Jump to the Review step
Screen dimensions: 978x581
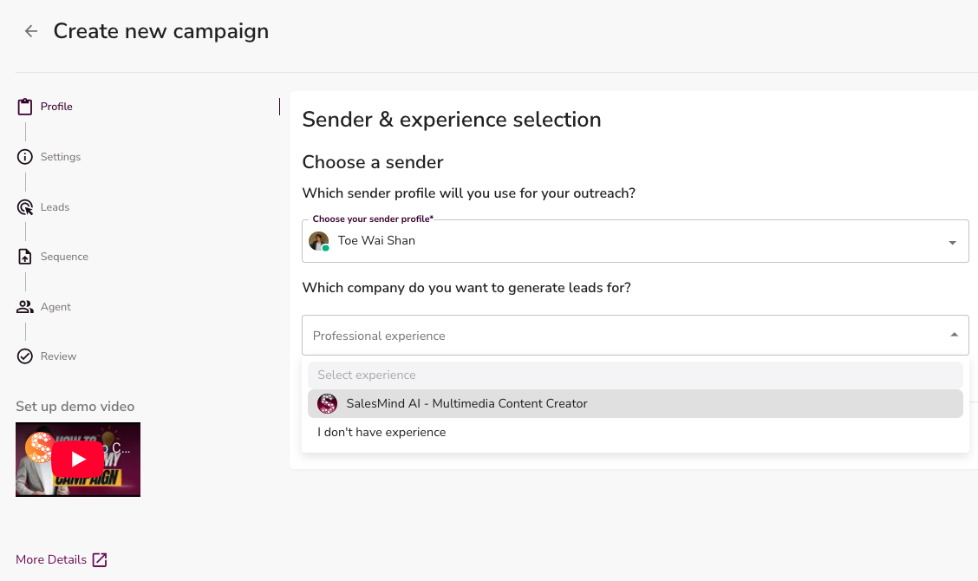[58, 356]
